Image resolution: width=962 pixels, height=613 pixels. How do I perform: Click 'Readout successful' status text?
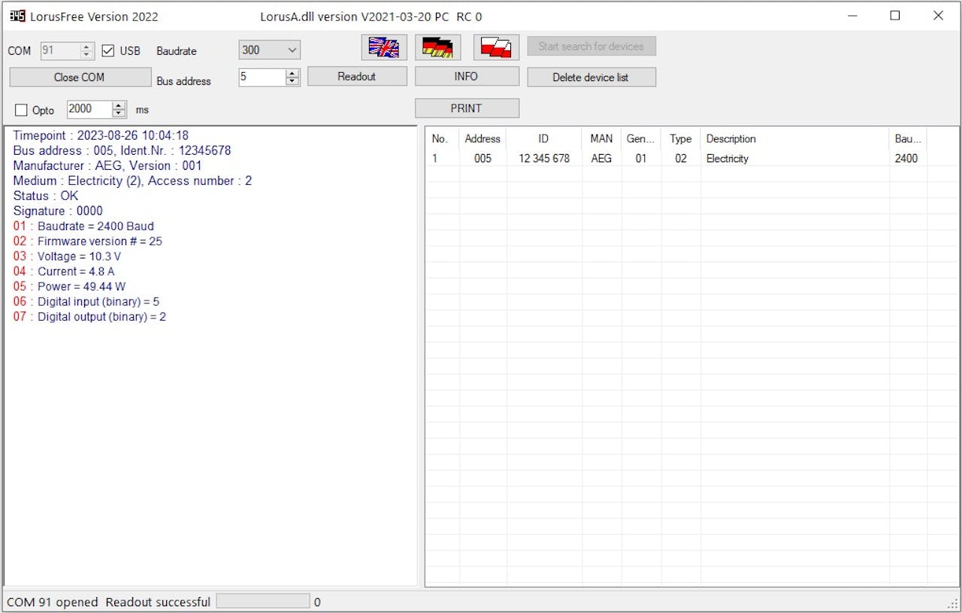pos(158,602)
